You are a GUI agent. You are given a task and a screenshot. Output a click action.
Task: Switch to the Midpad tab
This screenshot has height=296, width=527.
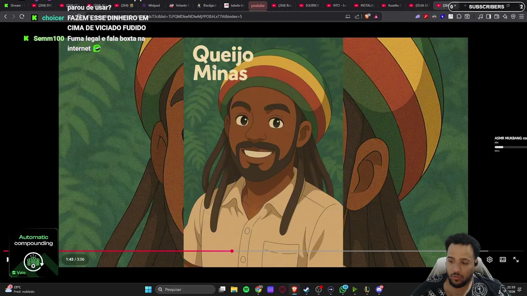click(x=151, y=5)
